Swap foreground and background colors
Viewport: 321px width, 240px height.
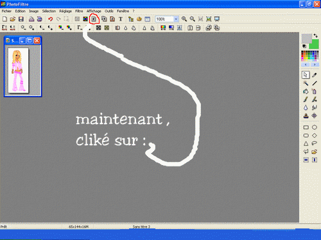click(x=315, y=35)
